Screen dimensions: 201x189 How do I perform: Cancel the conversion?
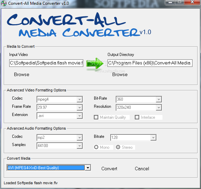point(142,169)
